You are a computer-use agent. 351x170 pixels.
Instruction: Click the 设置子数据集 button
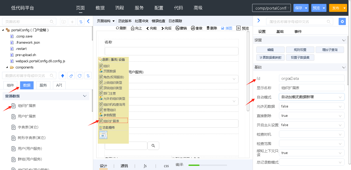[300, 57]
